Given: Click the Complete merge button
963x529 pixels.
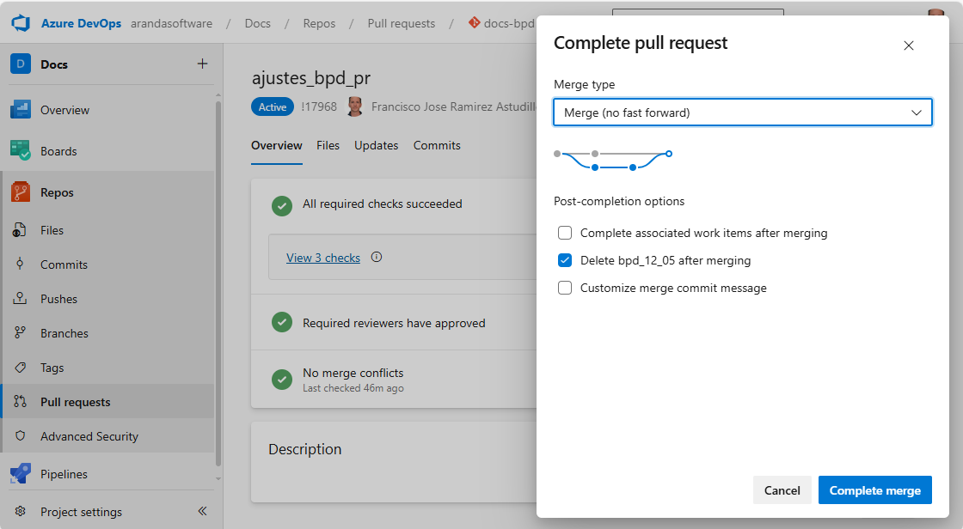Looking at the screenshot, I should [x=874, y=490].
